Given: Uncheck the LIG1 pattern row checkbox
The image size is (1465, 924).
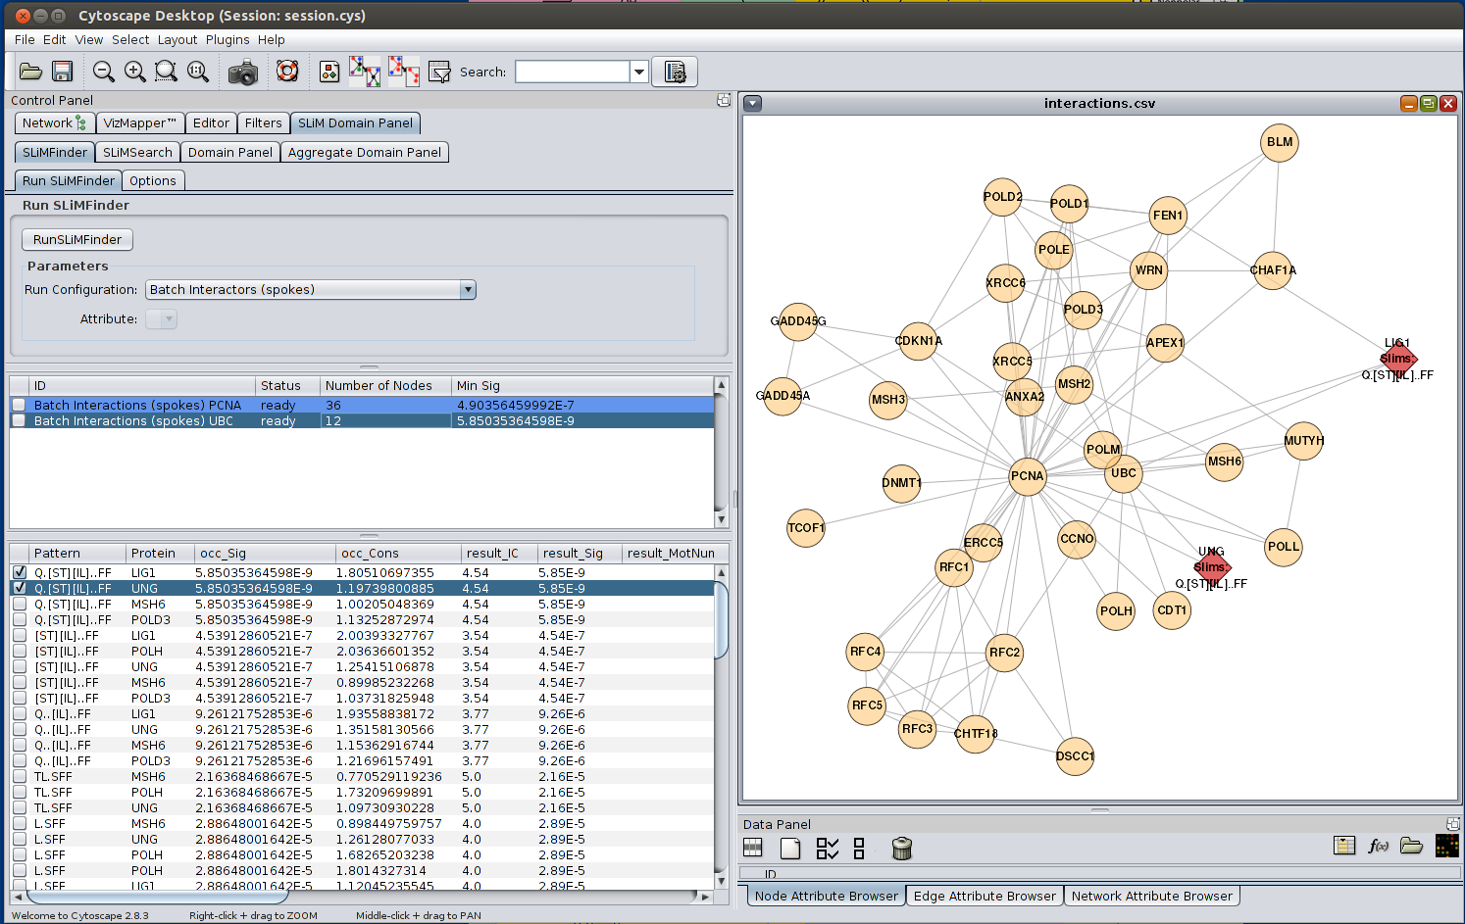Looking at the screenshot, I should [20, 572].
